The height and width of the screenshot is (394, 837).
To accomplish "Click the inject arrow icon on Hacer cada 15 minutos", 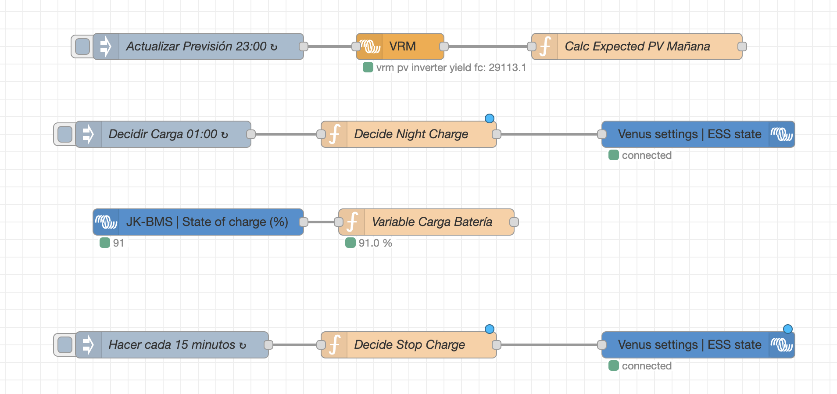I will coord(88,345).
